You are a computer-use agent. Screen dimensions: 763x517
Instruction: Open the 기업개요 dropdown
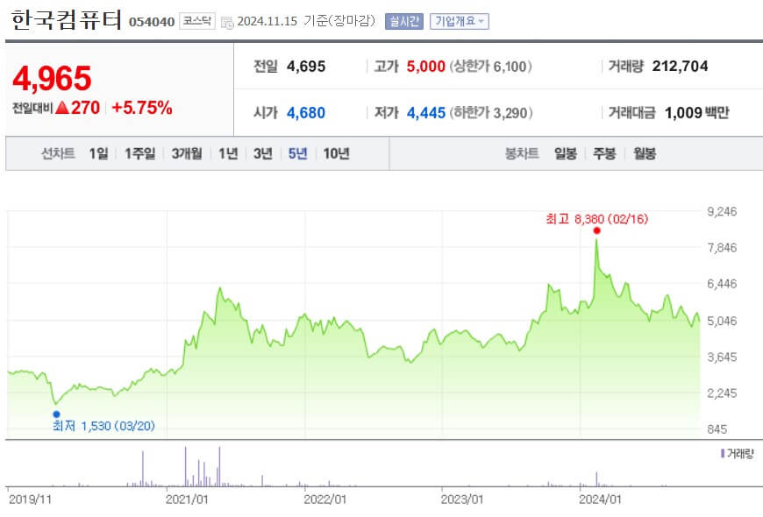pos(460,21)
